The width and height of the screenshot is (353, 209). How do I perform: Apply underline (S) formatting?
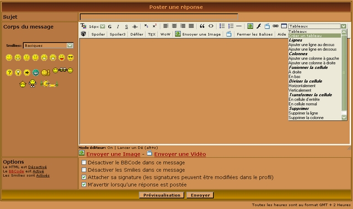click(126, 26)
